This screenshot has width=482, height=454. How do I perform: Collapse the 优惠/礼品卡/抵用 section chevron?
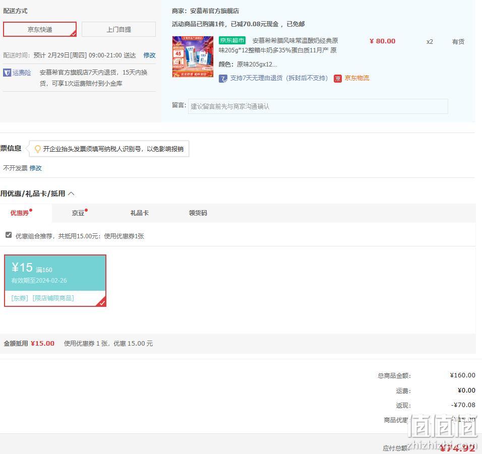pos(71,193)
